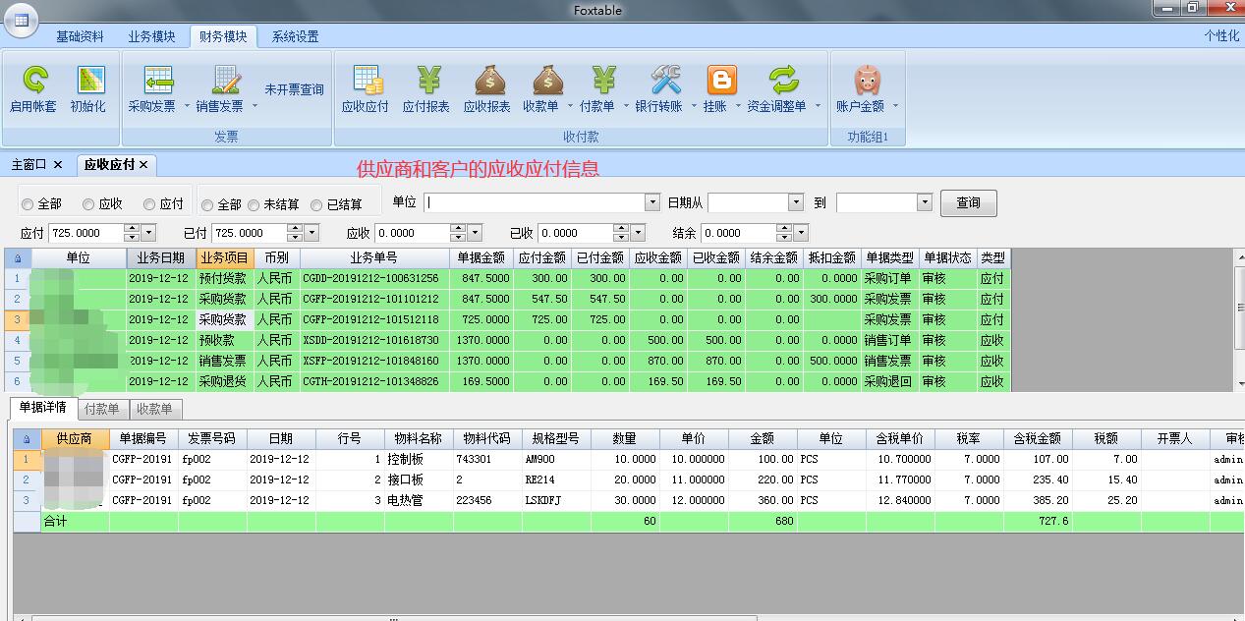This screenshot has height=621, width=1245.
Task: Open the 应付报表 report
Action: [426, 81]
